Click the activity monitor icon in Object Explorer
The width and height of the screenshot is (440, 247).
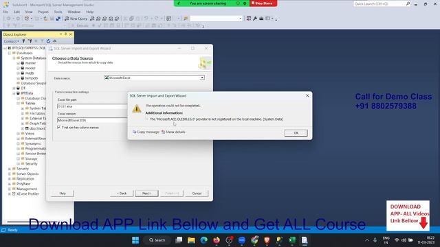click(x=54, y=41)
